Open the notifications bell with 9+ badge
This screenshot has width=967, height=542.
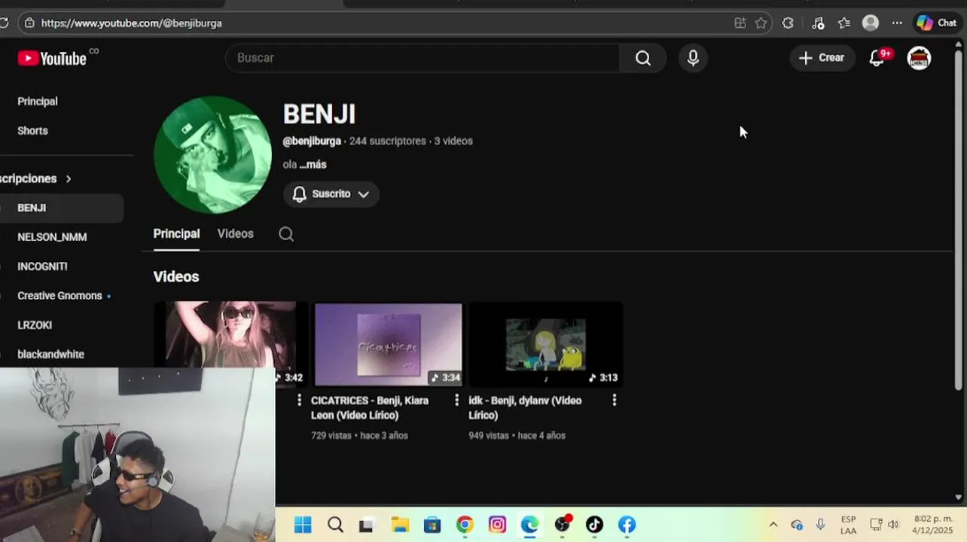pos(877,58)
